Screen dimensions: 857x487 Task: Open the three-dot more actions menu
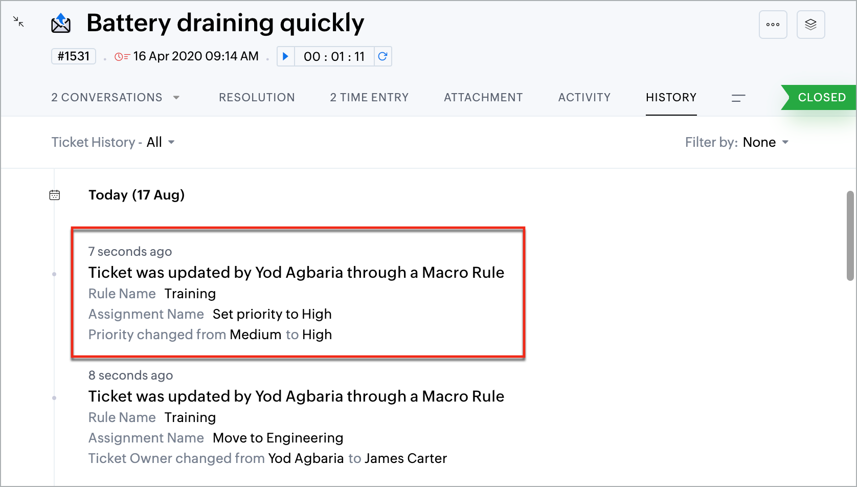coord(773,25)
